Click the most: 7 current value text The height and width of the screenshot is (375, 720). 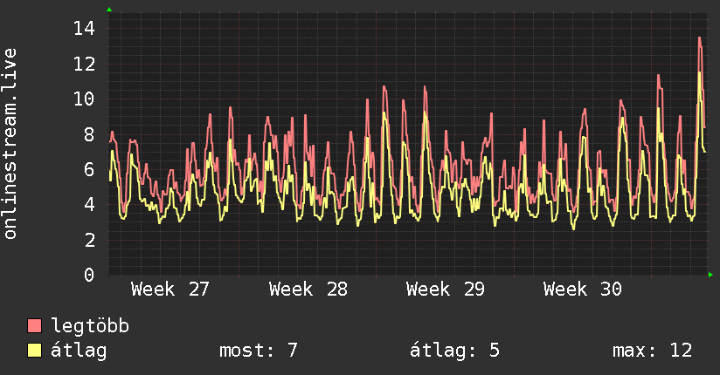[259, 351]
